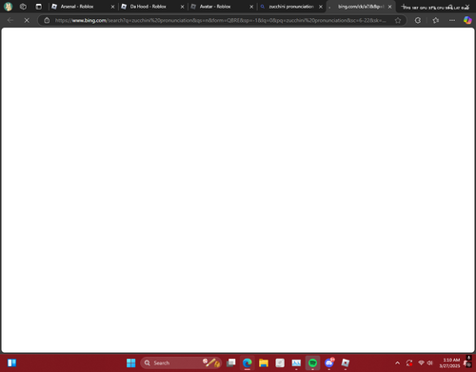Close the Avatar - Roblox tab
This screenshot has height=372, width=476.
[x=251, y=7]
